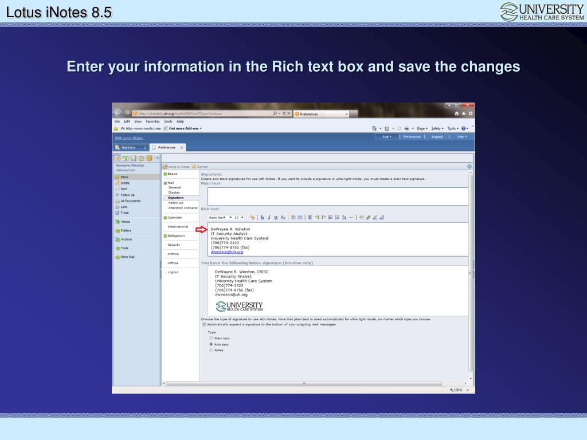Click the Notebook icon in iNotes sidebar toolbar

pyautogui.click(x=149, y=158)
